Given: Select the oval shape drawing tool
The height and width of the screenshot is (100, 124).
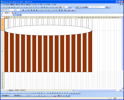Looking at the screenshot, I should tap(31, 96).
